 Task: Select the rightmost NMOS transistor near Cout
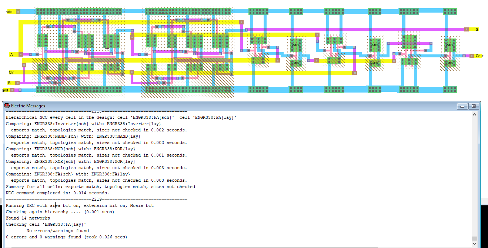[x=450, y=63]
